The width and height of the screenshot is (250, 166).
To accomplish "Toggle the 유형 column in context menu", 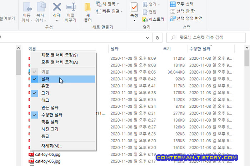I will coord(63,86).
